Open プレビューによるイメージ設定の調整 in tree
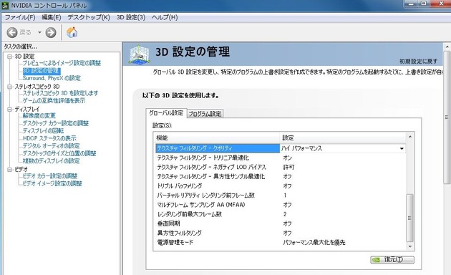 tap(62, 63)
